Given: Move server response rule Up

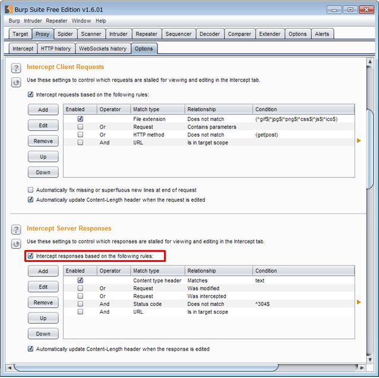Looking at the screenshot, I should coord(43,318).
